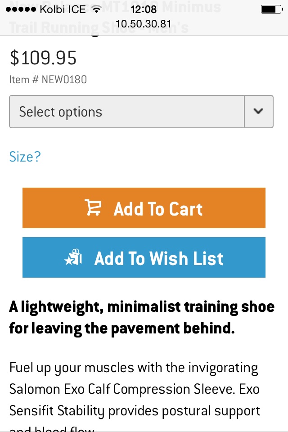Click the shopping cart icon
The width and height of the screenshot is (288, 432).
pyautogui.click(x=93, y=208)
